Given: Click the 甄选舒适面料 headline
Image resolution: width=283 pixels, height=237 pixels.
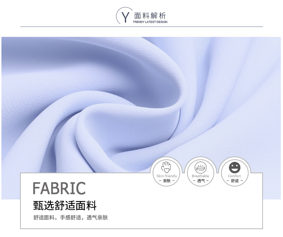Looking at the screenshot, I should 65,205.
